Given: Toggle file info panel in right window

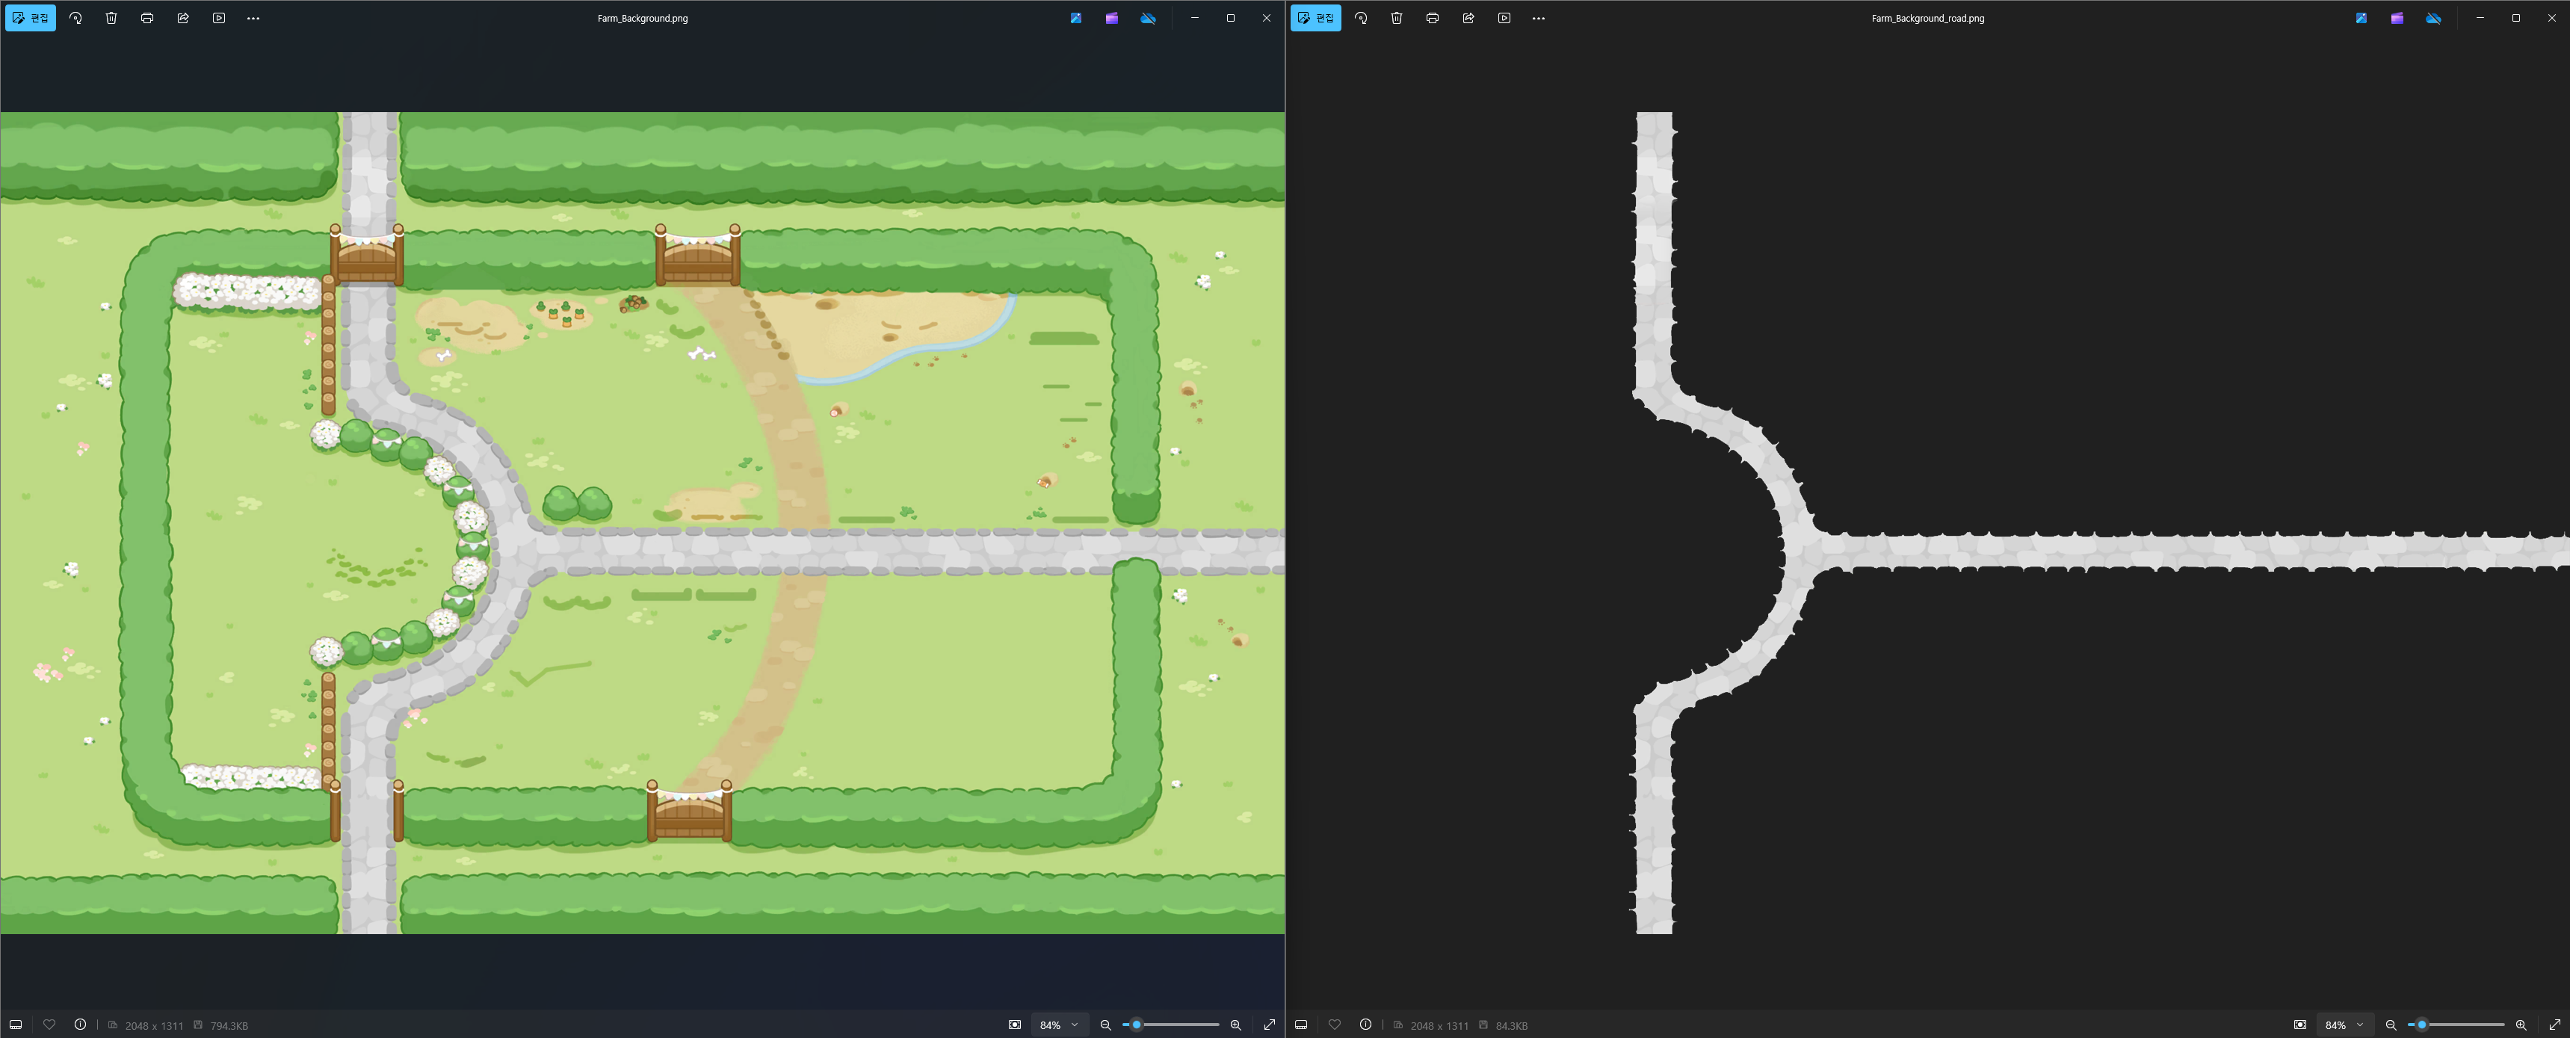Looking at the screenshot, I should (1366, 1025).
